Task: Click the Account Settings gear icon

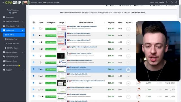Action: (x=4, y=65)
